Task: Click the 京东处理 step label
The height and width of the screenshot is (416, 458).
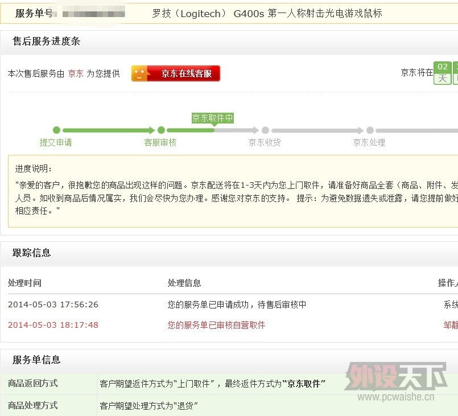Action: (x=369, y=143)
